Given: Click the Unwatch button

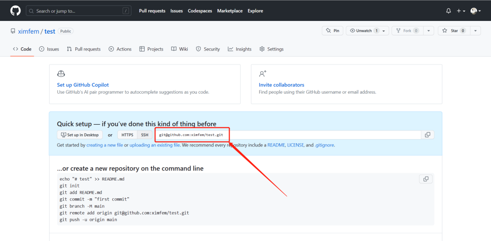Looking at the screenshot, I should click(x=367, y=31).
